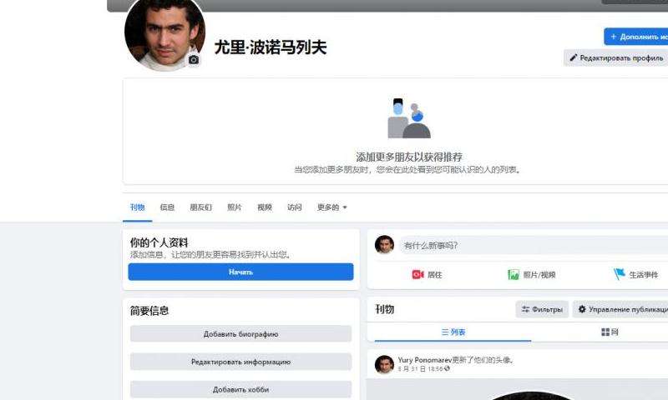Go to the 信息 info tab
The image size is (668, 400).
[x=167, y=207]
